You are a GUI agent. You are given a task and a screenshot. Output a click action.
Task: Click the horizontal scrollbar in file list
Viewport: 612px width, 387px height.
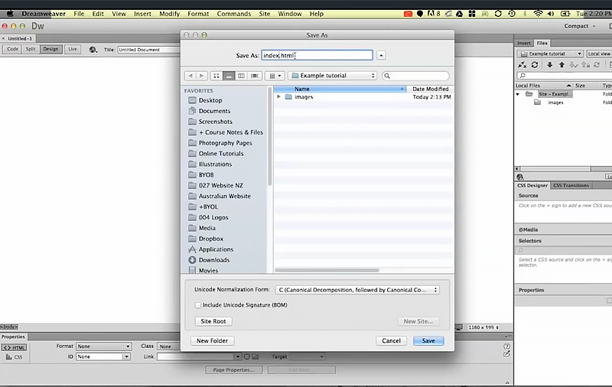pos(327,270)
